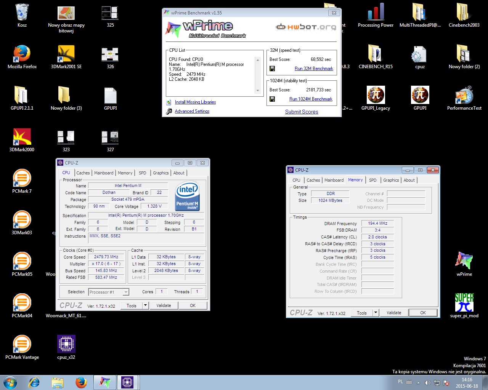Click Run 32M Benchmark link
The height and width of the screenshot is (390, 488).
coord(314,69)
